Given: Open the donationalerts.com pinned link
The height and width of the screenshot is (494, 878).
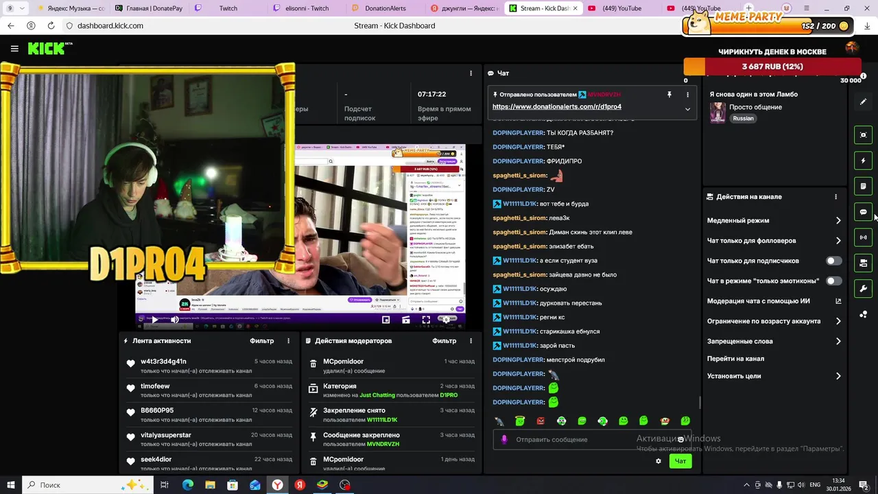Looking at the screenshot, I should pos(556,107).
